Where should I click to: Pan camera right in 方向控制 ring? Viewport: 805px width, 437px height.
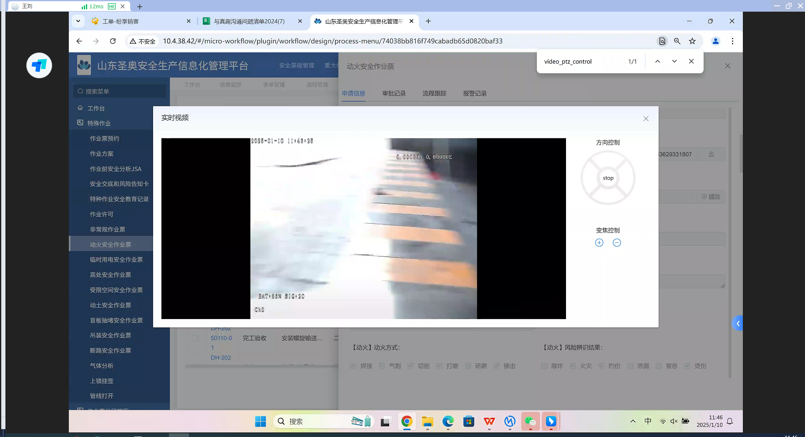pos(628,178)
